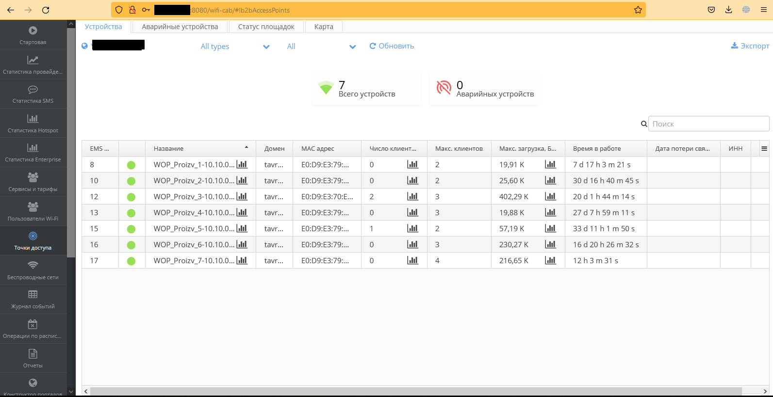
Task: Open Отчеты section in sidebar
Action: tap(33, 359)
